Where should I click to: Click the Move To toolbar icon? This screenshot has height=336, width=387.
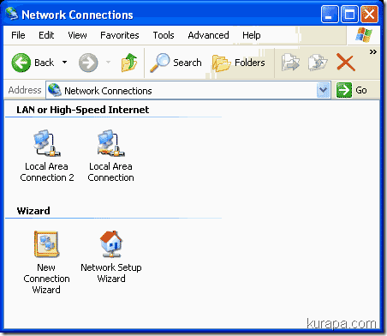tap(290, 63)
